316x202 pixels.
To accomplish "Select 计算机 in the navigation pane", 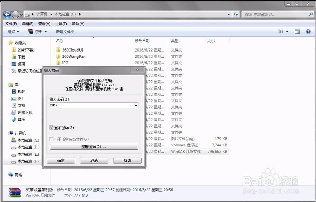I will coord(17,133).
